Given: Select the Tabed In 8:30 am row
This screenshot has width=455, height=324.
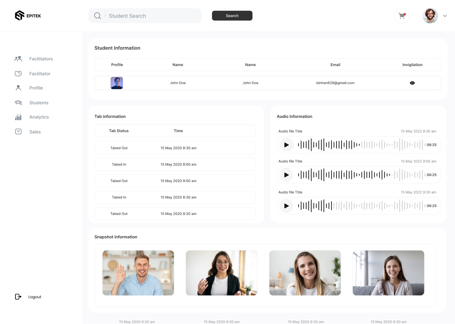Looking at the screenshot, I should [175, 197].
